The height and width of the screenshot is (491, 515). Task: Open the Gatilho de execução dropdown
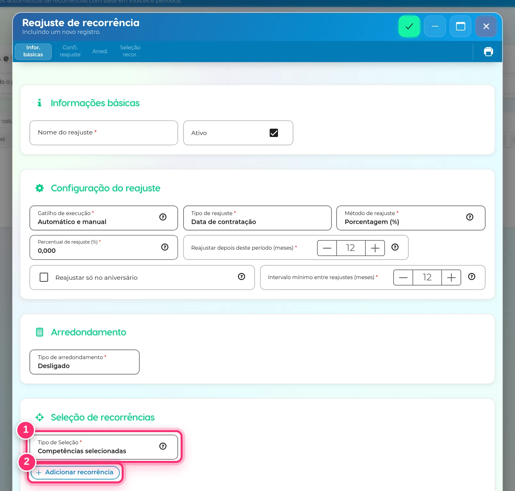pyautogui.click(x=103, y=218)
